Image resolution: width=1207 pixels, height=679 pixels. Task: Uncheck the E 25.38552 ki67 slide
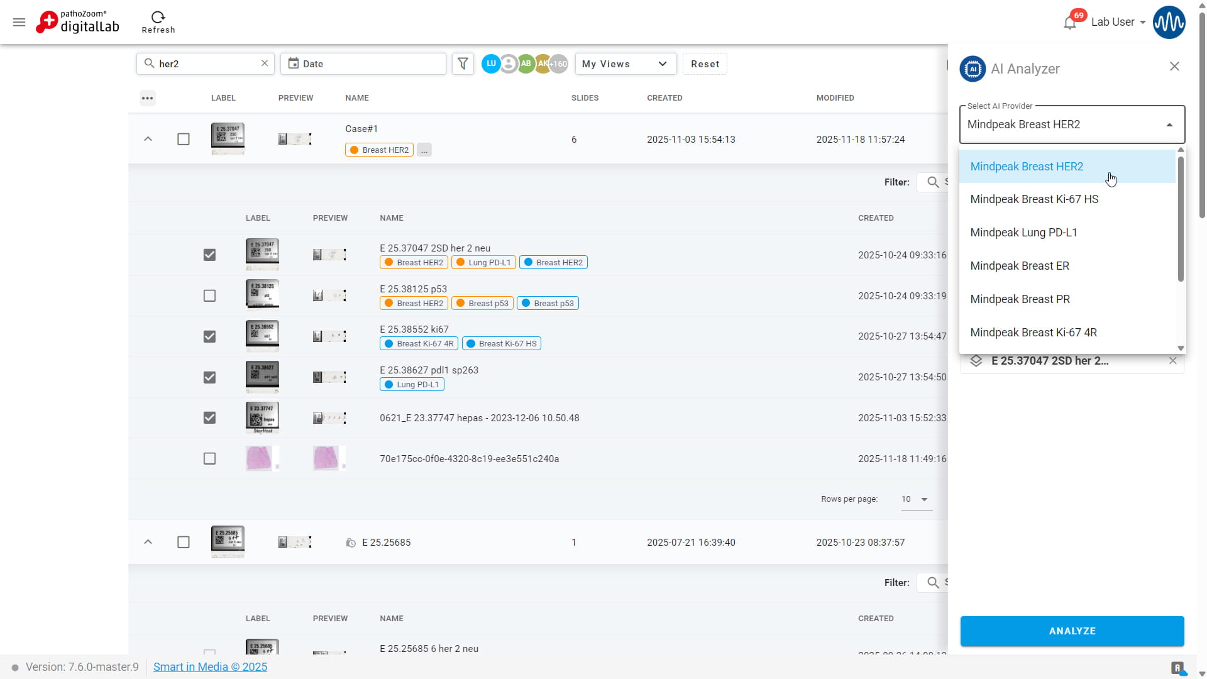(209, 336)
